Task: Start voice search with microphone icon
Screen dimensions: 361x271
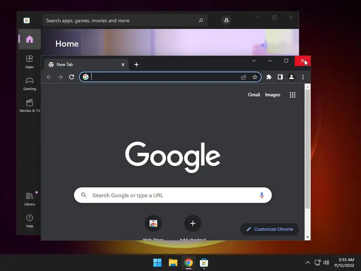Action: point(262,195)
